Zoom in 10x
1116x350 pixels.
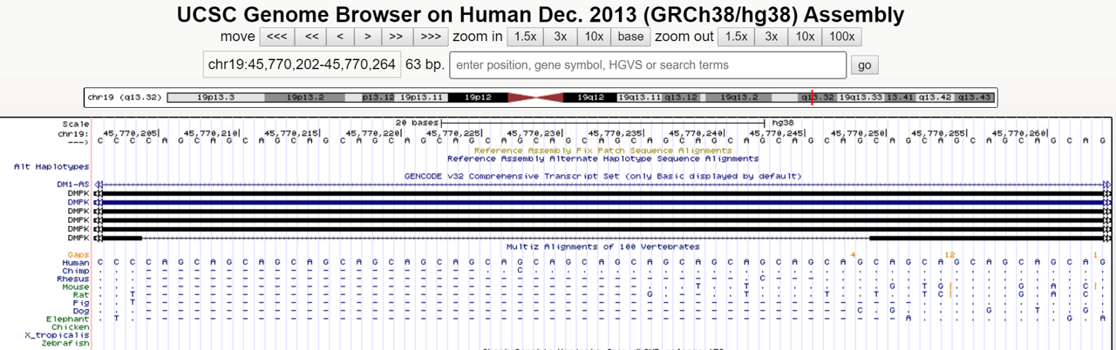pos(594,37)
